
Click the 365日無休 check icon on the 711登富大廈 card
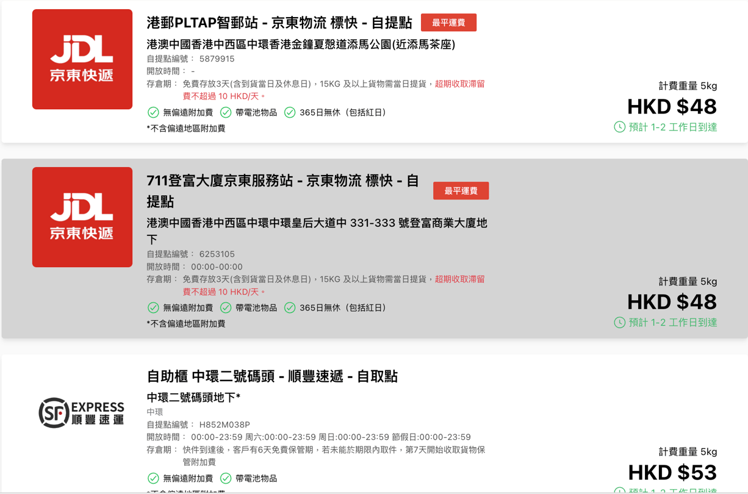tap(290, 308)
